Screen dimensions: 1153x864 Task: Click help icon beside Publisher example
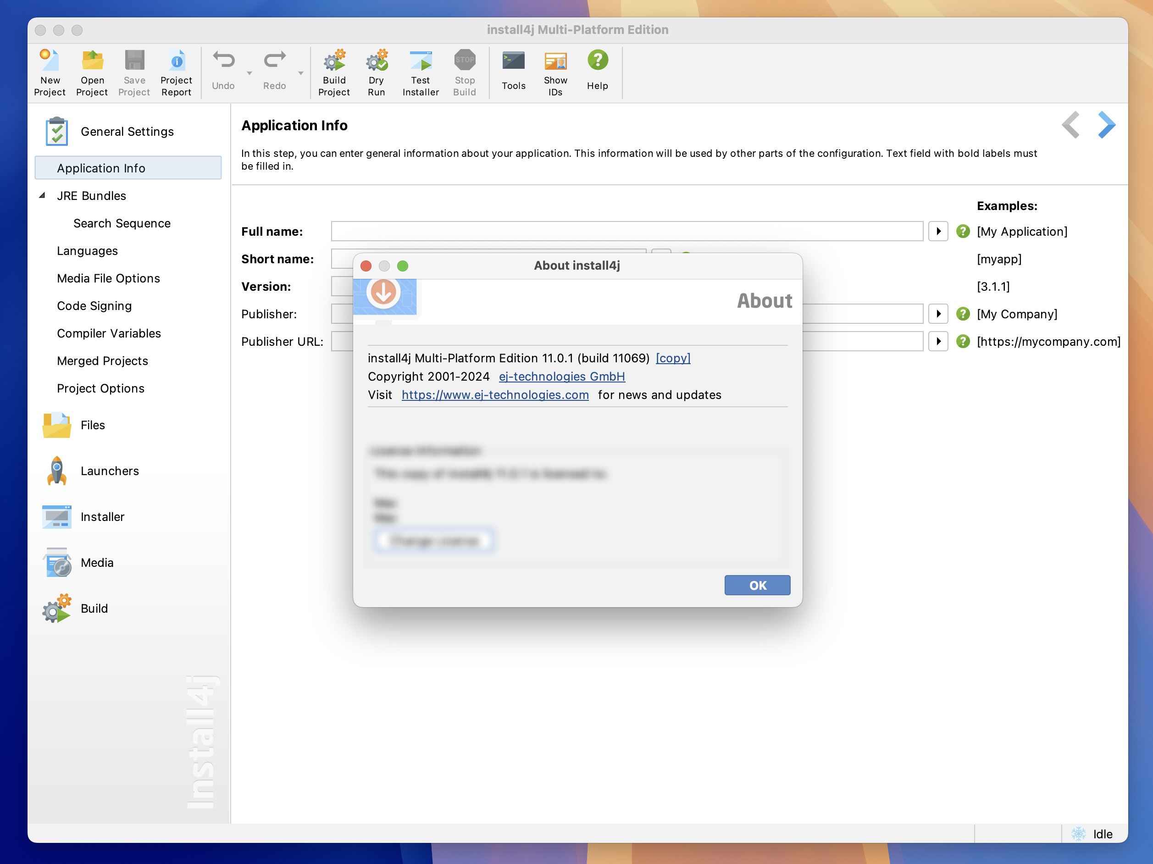[x=963, y=314]
